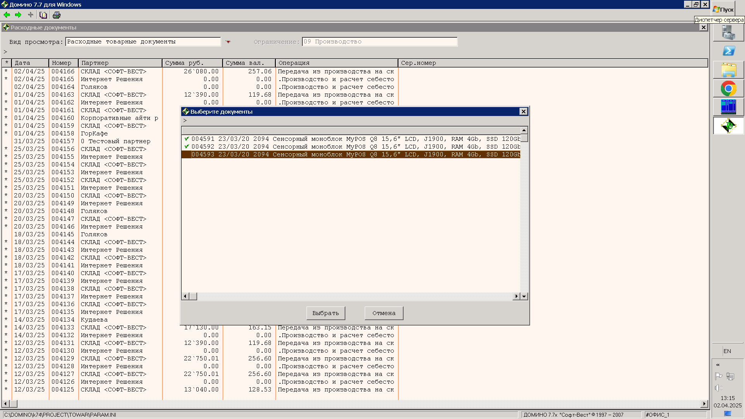Launch Google Chrome from the sidebar
Screen dimensions: 745x419
click(x=728, y=89)
